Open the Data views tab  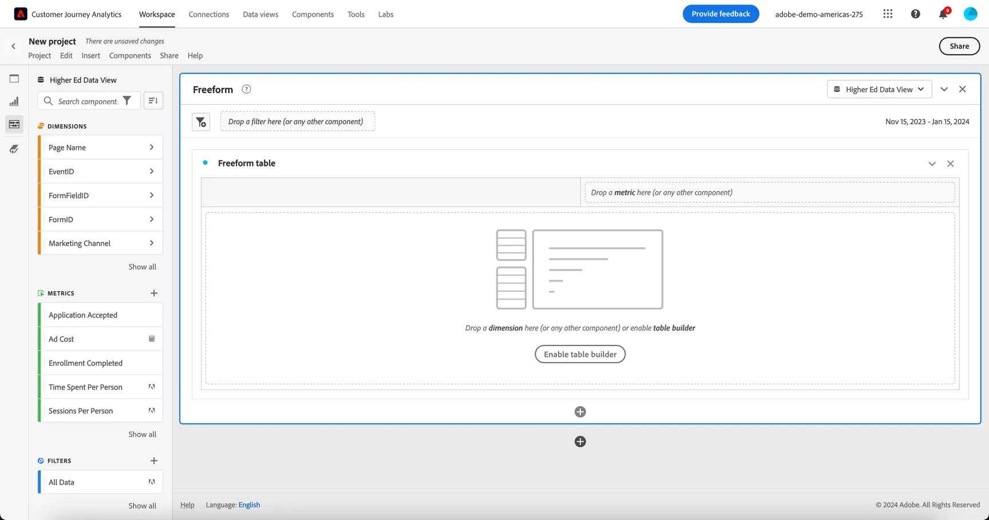[x=260, y=14]
